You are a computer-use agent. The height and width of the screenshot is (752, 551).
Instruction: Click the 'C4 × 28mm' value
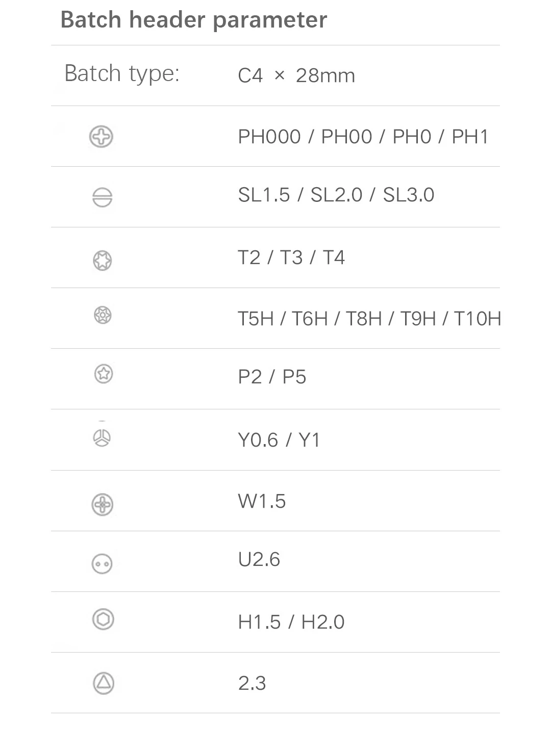point(296,75)
